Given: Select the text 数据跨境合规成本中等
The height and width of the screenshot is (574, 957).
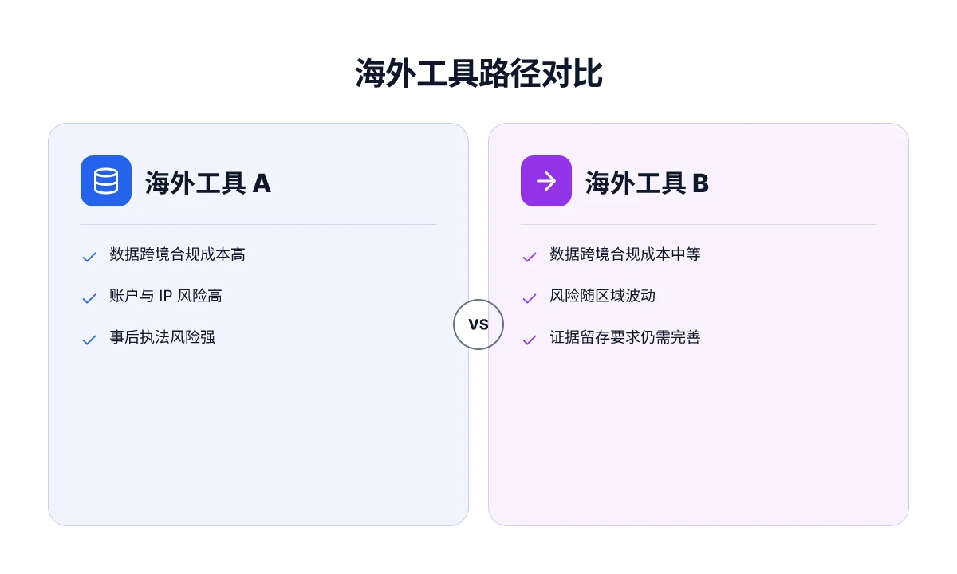Looking at the screenshot, I should 625,254.
